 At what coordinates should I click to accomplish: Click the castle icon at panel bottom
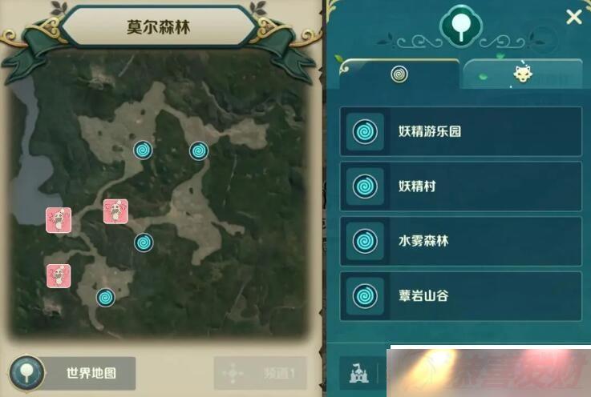pyautogui.click(x=358, y=373)
